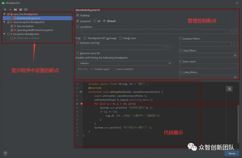Click the onCreate method name in code

coord(115,92)
